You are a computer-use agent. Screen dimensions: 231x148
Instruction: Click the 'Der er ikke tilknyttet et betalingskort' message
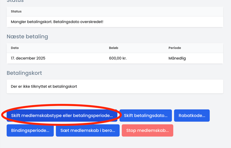point(44,87)
